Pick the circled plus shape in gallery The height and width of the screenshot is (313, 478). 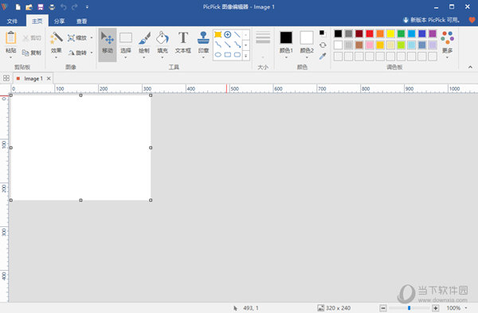point(228,34)
